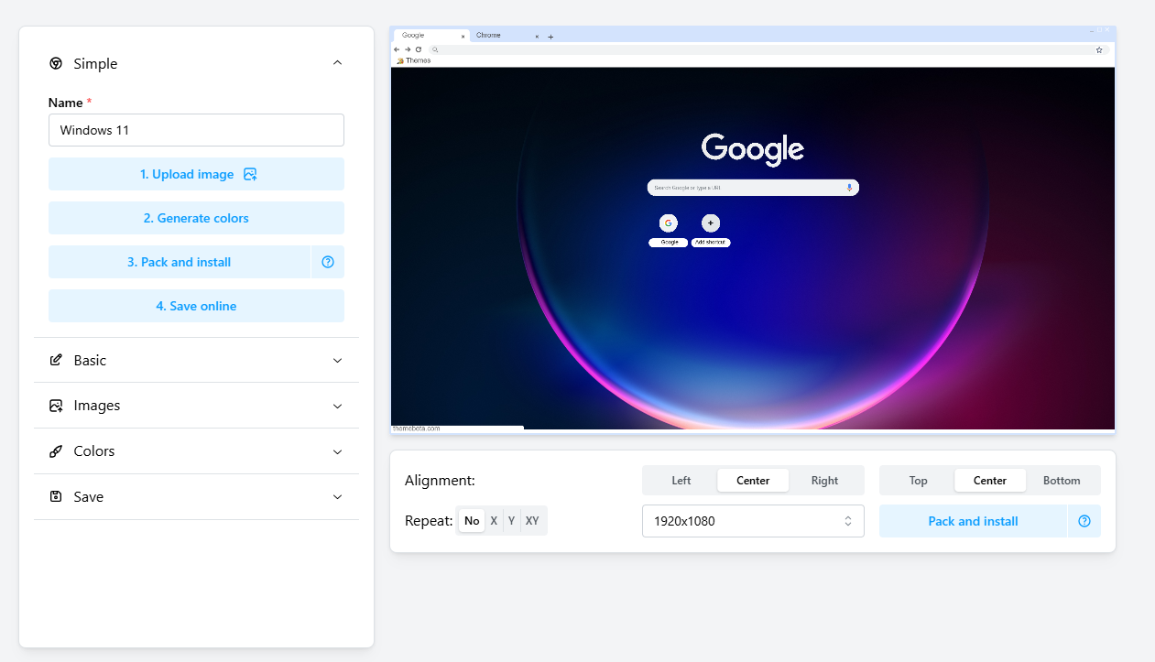Expand the Images section
This screenshot has width=1155, height=662.
(x=196, y=406)
